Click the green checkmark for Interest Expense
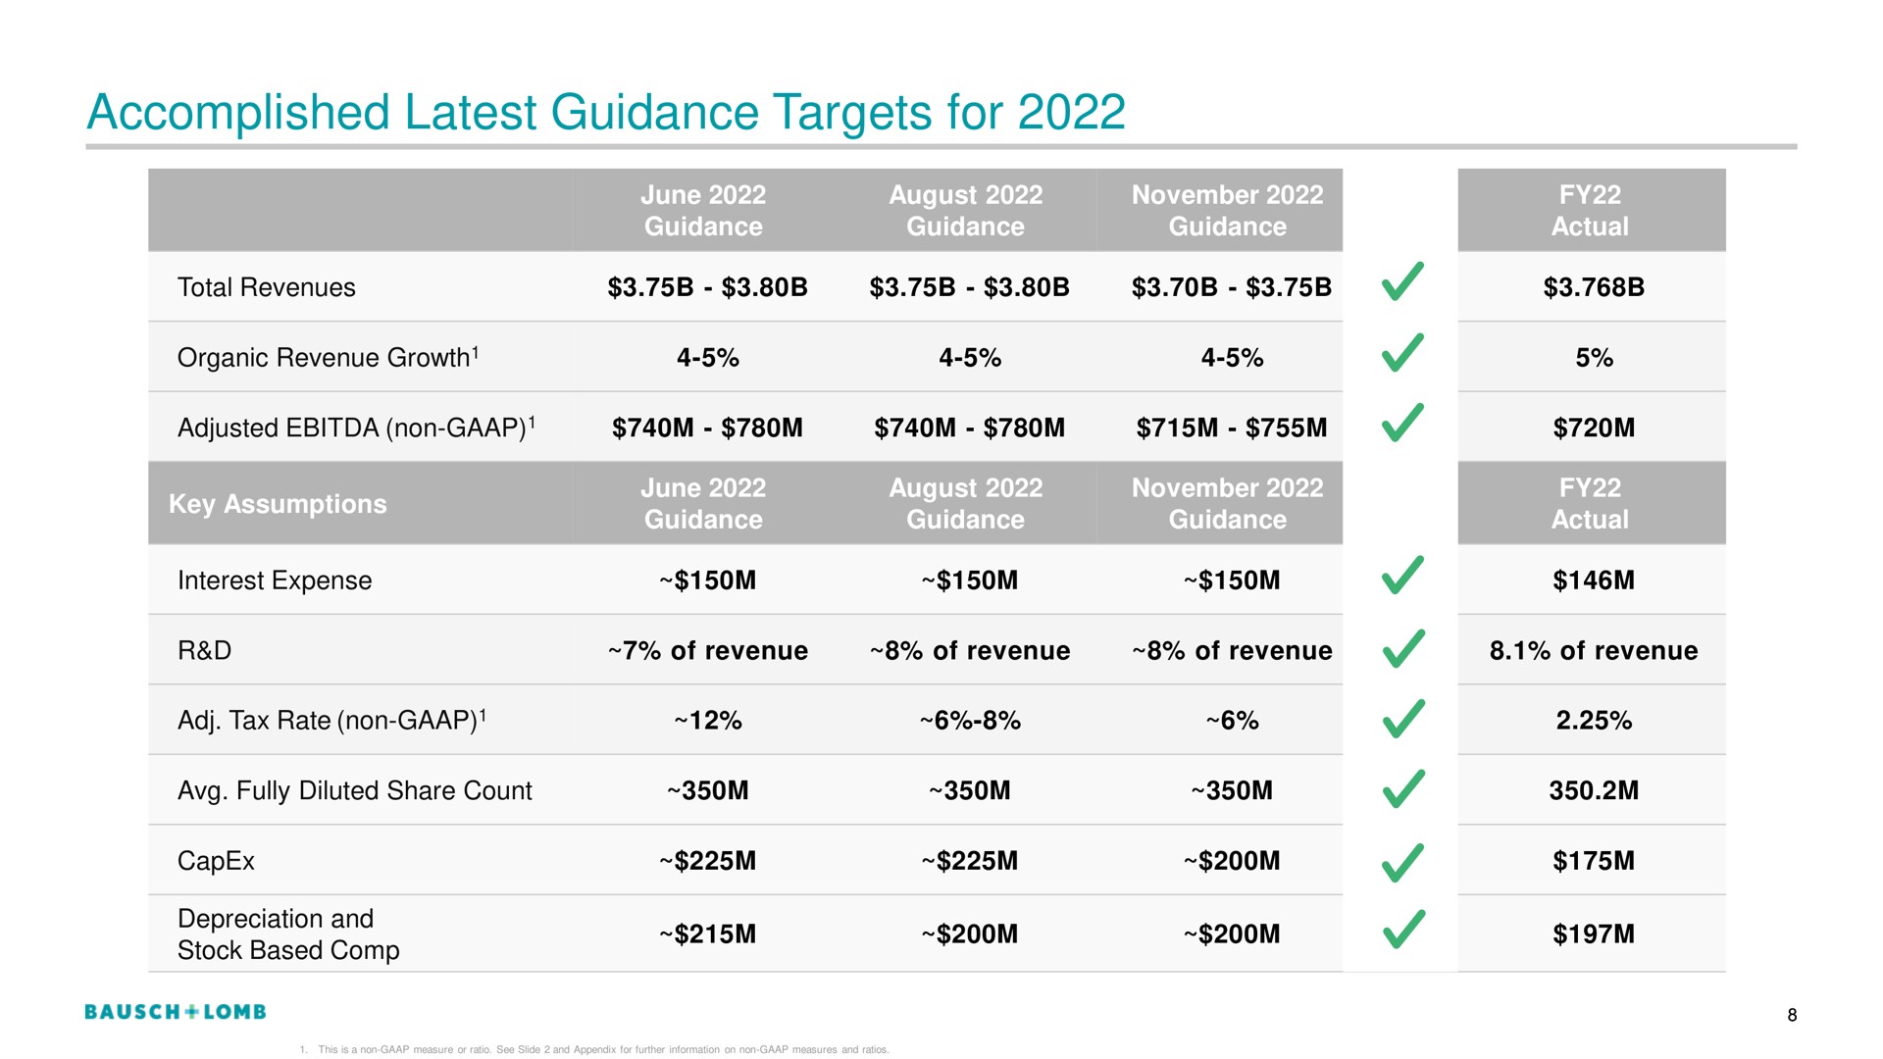The width and height of the screenshot is (1883, 1059). coord(1402,575)
